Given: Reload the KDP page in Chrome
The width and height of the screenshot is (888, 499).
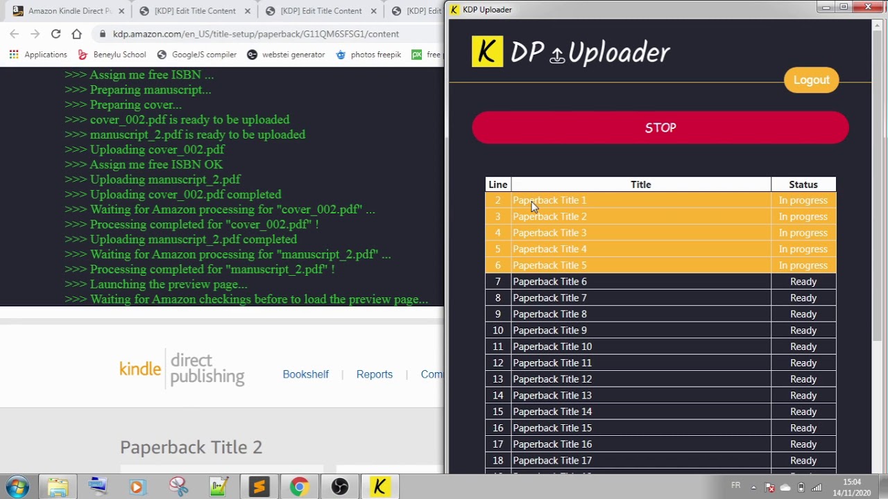Looking at the screenshot, I should [55, 33].
